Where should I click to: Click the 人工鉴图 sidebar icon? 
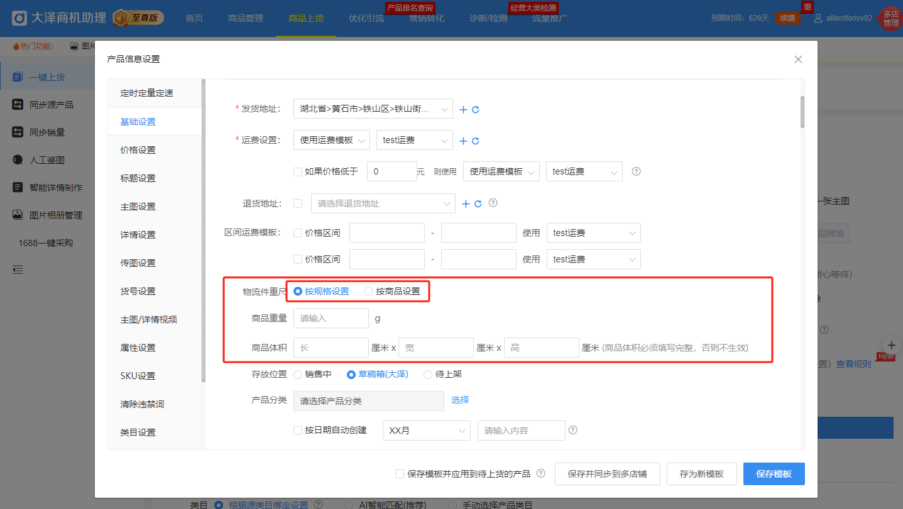pos(18,160)
